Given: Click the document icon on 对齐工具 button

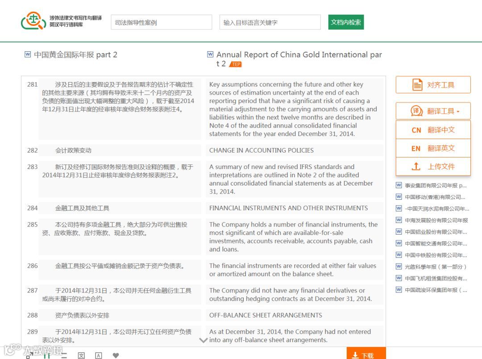Looking at the screenshot, I should [417, 85].
